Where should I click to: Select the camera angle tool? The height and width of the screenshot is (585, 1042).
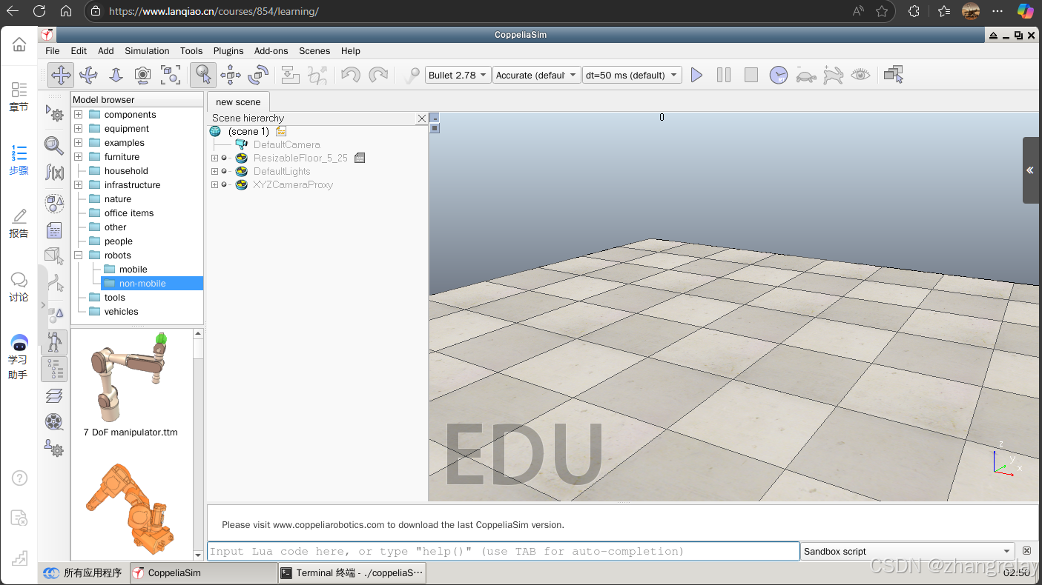tap(142, 75)
